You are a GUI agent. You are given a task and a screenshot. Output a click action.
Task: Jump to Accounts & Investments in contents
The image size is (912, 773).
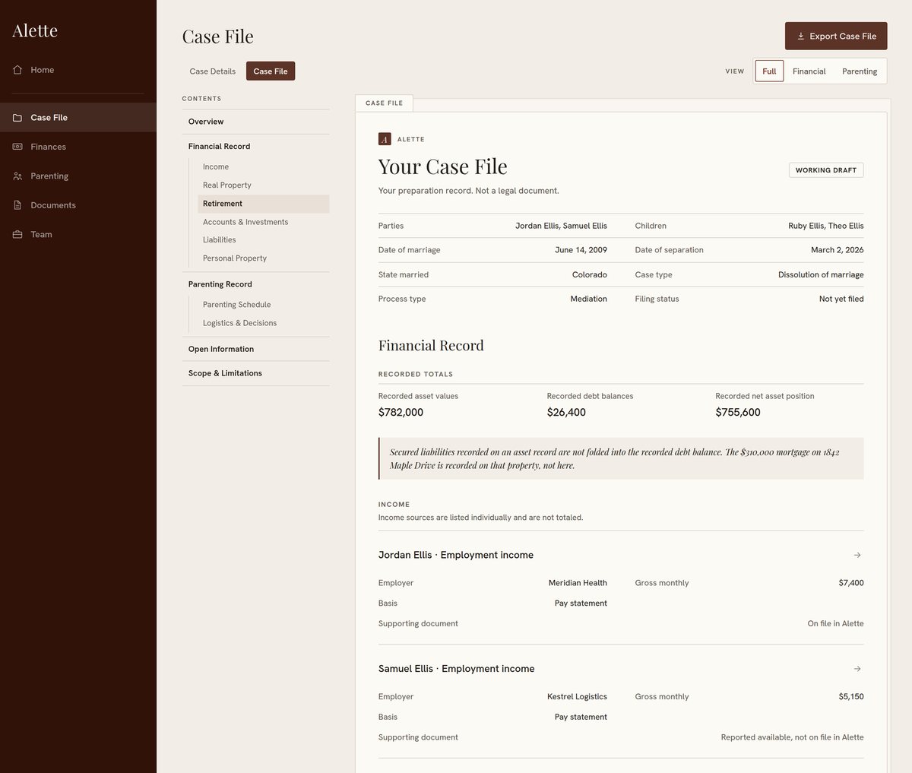pyautogui.click(x=263, y=222)
